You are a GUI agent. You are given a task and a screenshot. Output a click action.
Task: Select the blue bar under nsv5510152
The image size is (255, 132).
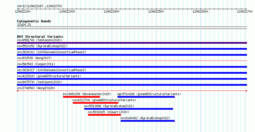[x=132, y=49]
